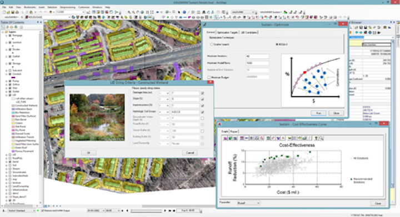Open the Customize menu

click(84, 7)
